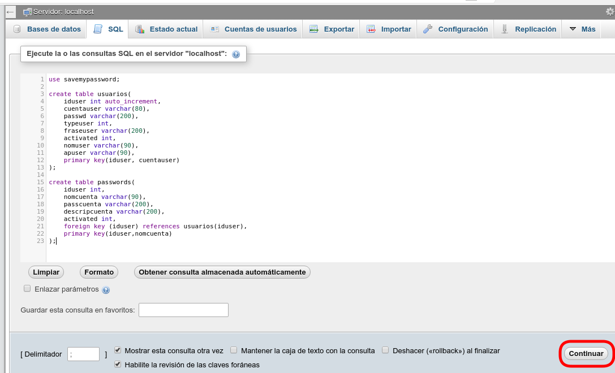The height and width of the screenshot is (373, 615).
Task: Click 'primary key(iduser, cuentauser)' line
Action: coord(122,161)
